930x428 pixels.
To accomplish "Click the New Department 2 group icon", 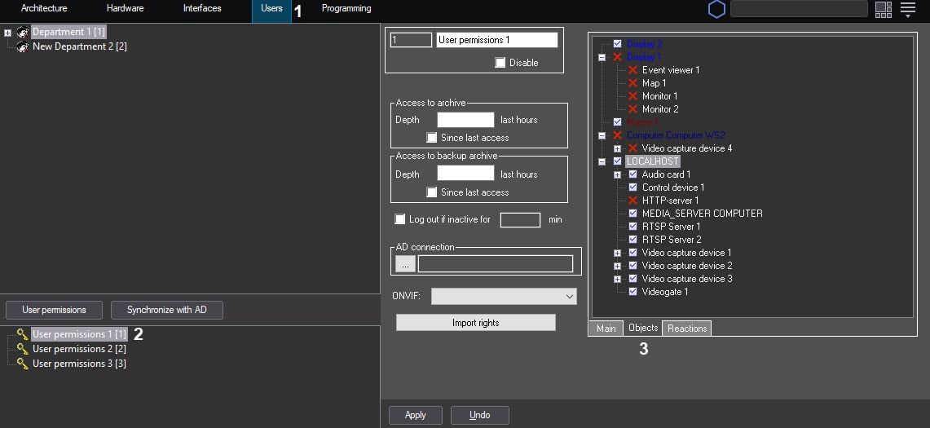I will tap(23, 46).
